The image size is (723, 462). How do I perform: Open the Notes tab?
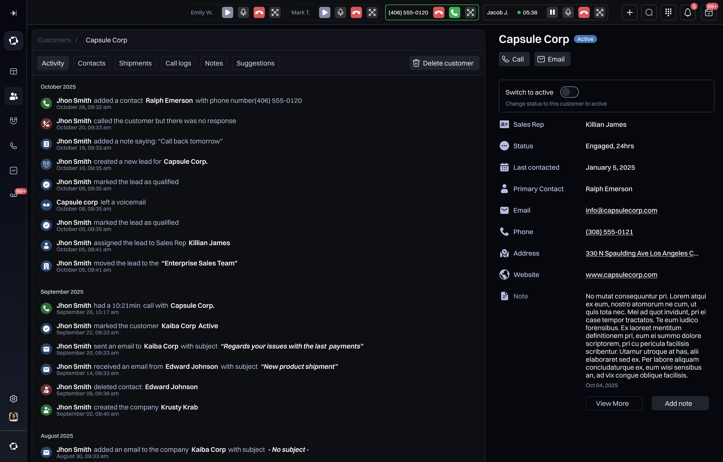point(214,63)
